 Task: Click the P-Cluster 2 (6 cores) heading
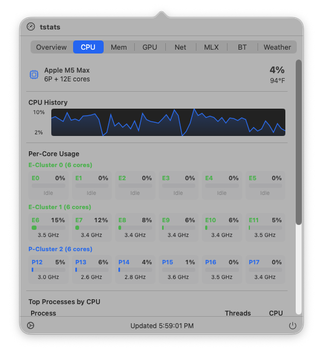tap(61, 249)
